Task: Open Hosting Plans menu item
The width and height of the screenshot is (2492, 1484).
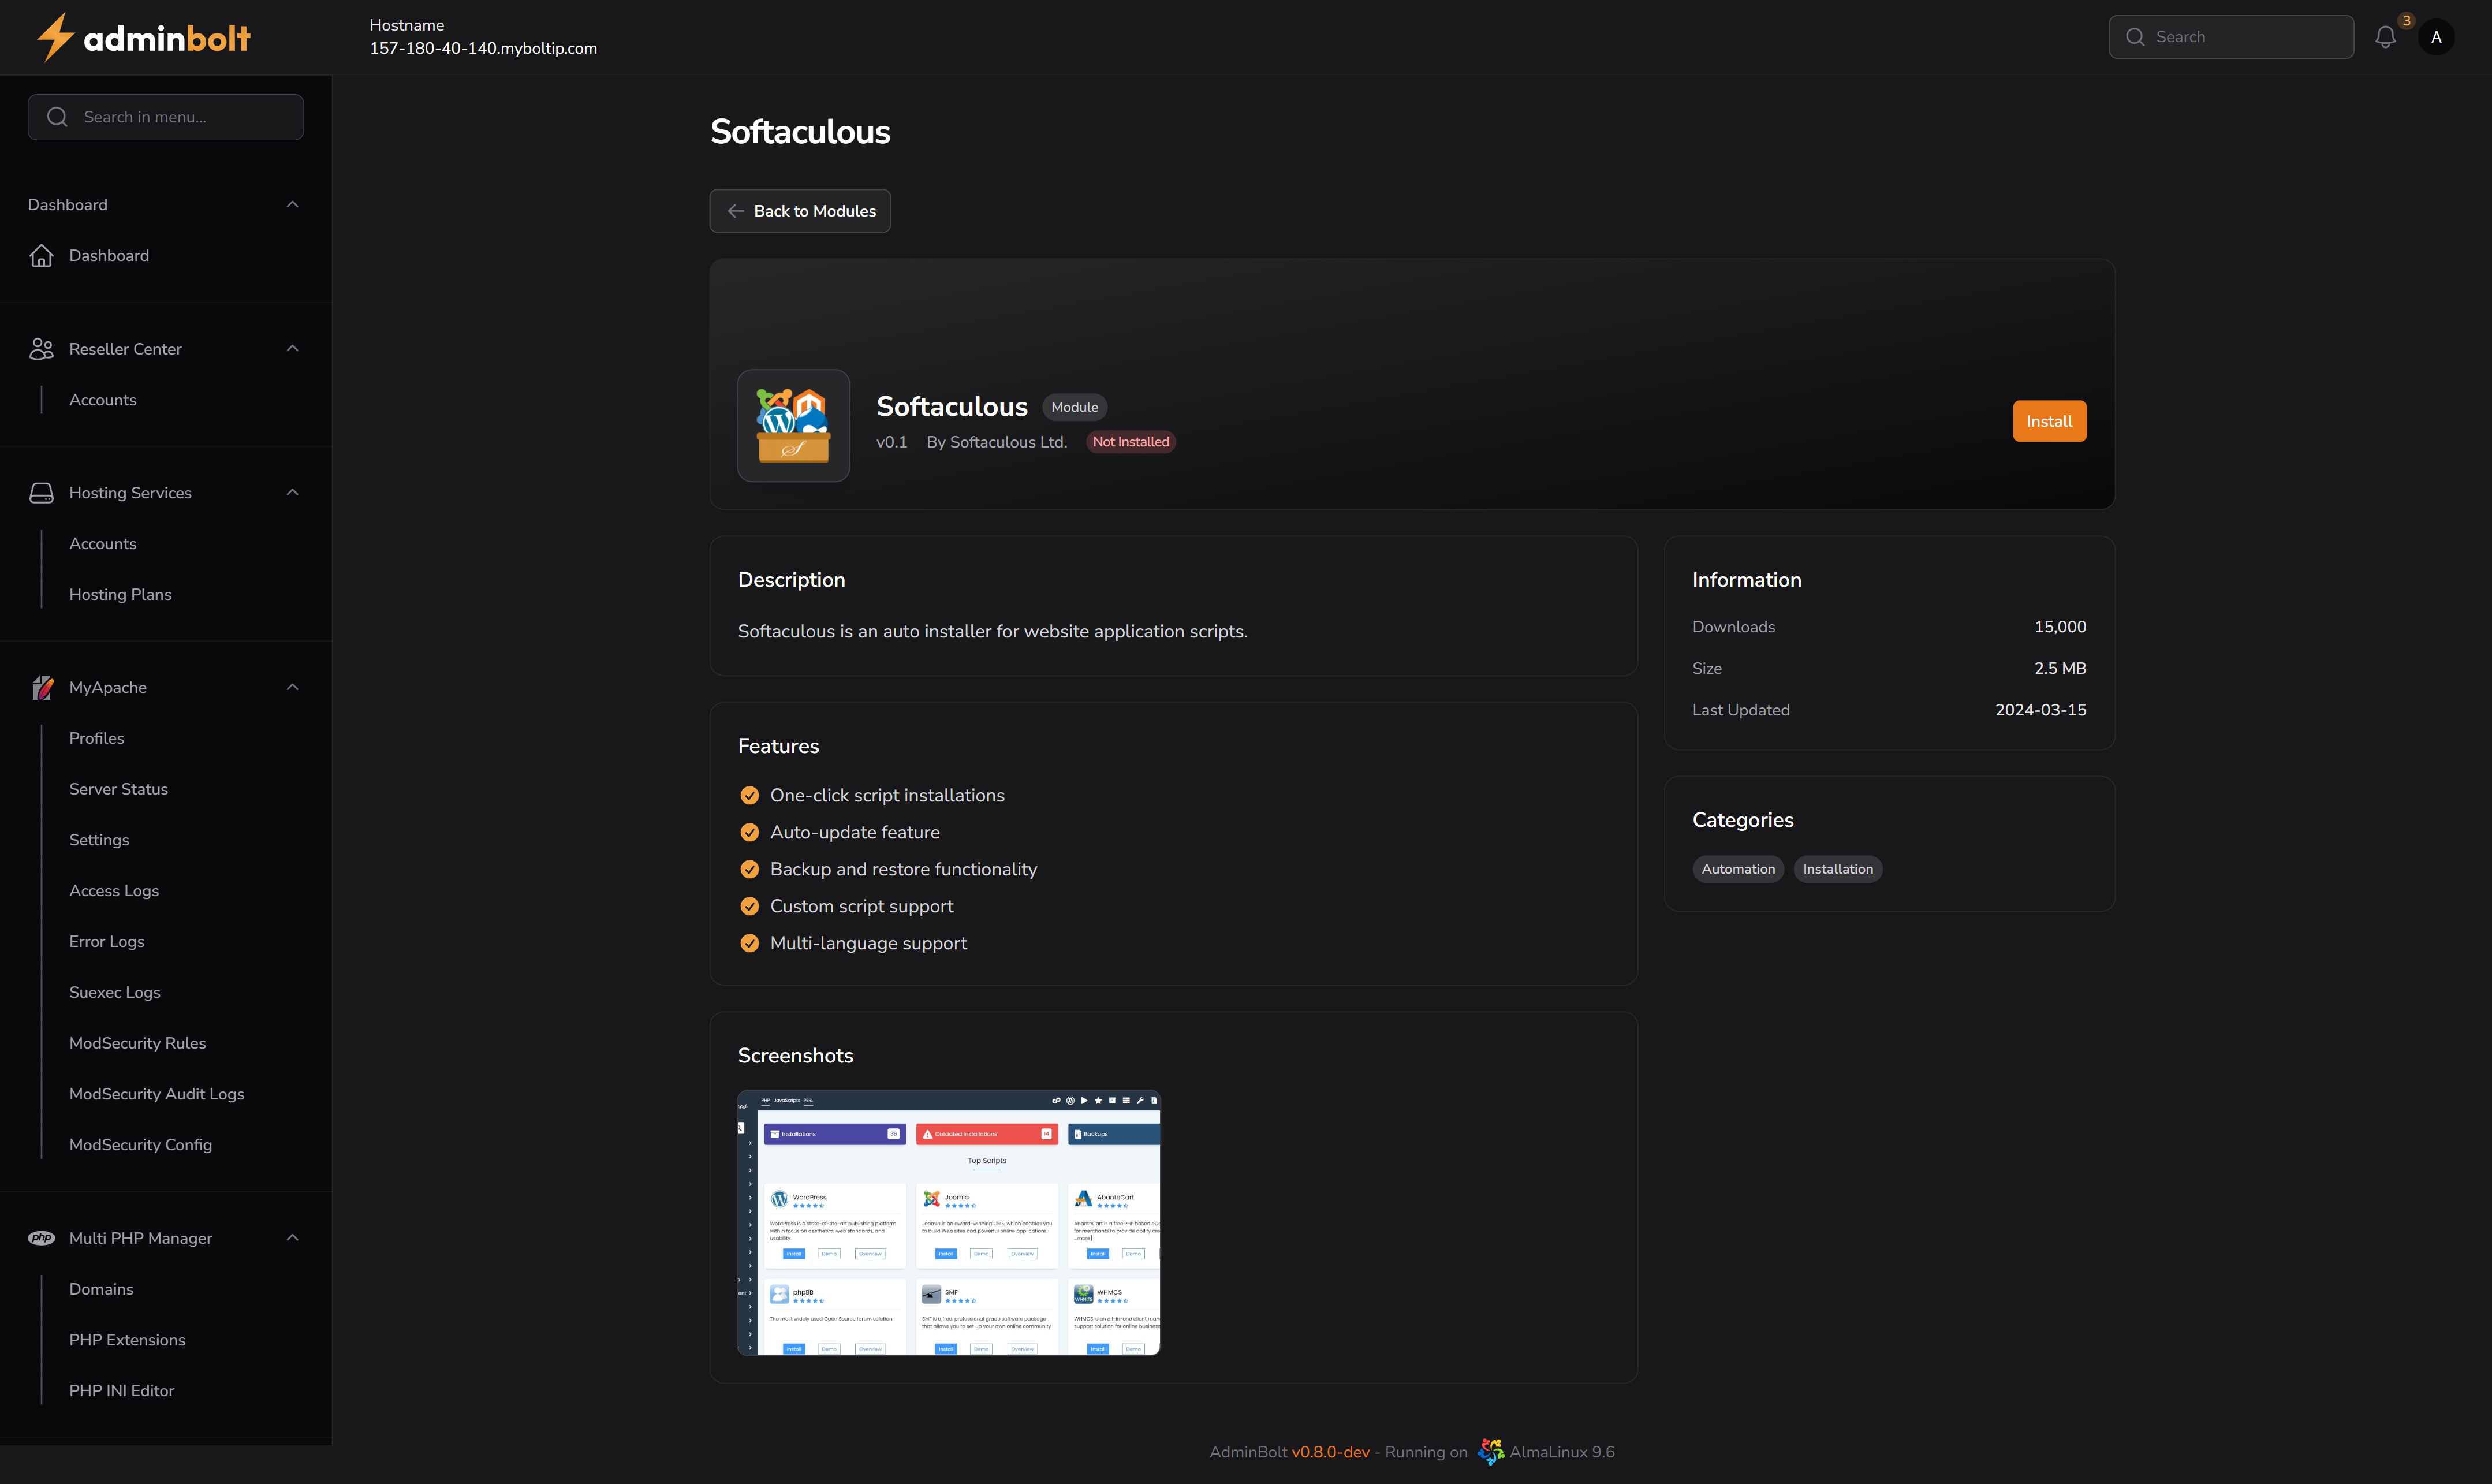Action: (120, 594)
